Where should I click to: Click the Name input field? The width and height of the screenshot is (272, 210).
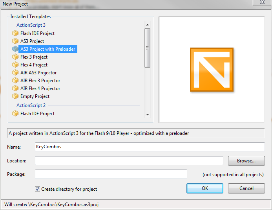[150, 147]
